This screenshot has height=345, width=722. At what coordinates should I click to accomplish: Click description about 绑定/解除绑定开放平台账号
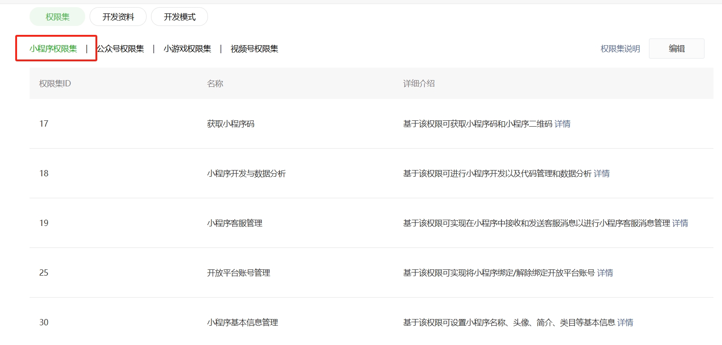tap(499, 273)
